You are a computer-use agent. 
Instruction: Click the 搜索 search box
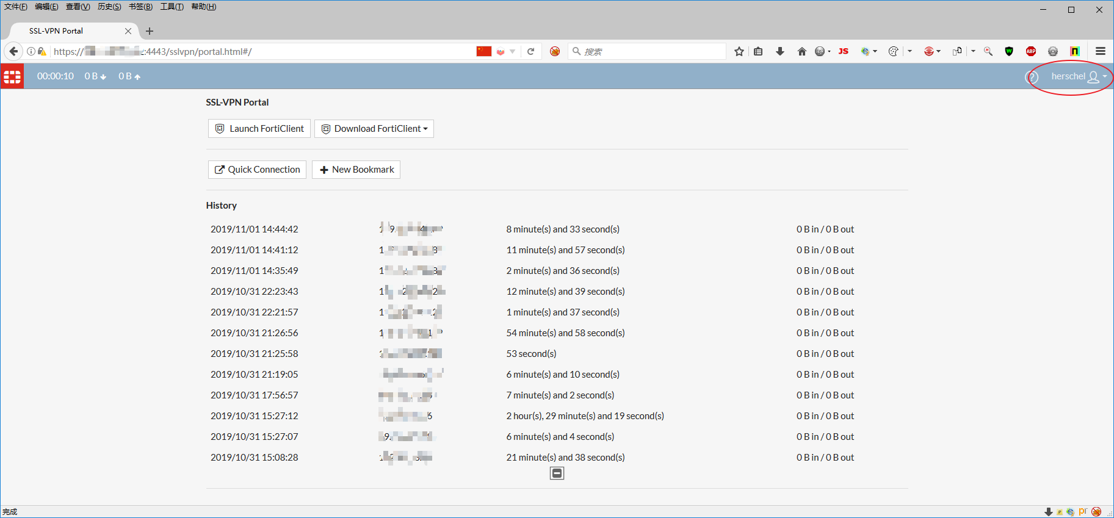[x=647, y=51]
